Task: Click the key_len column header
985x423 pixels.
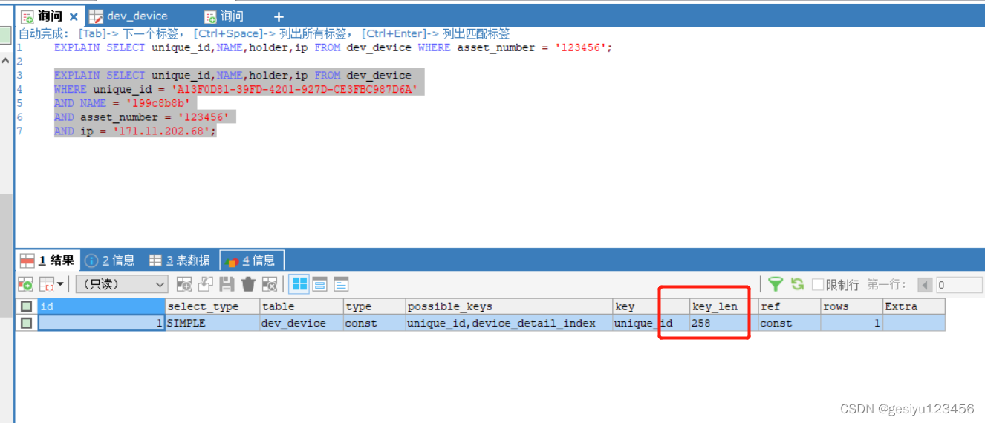Action: [724, 306]
